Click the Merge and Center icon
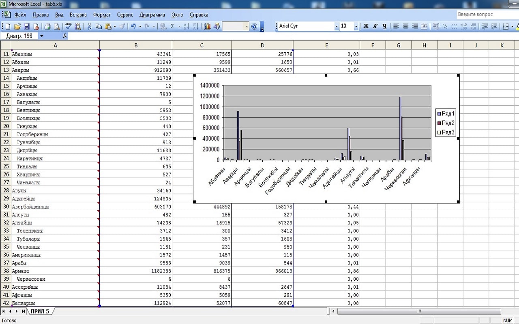 (424, 26)
